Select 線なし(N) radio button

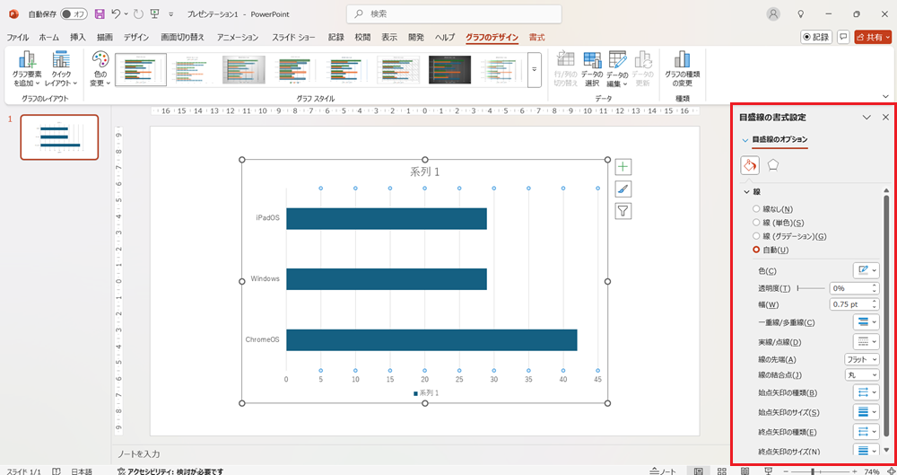(756, 209)
